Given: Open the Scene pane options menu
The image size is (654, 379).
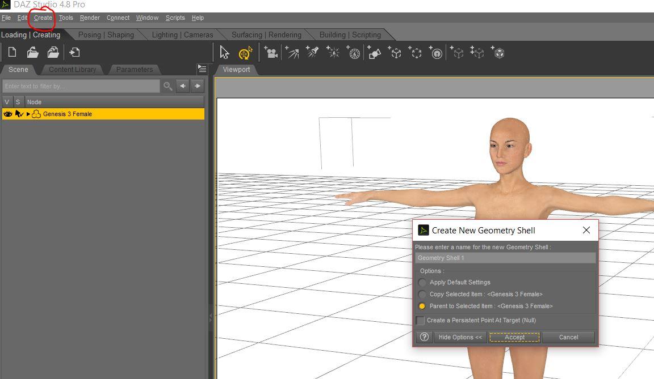Looking at the screenshot, I should pyautogui.click(x=202, y=69).
